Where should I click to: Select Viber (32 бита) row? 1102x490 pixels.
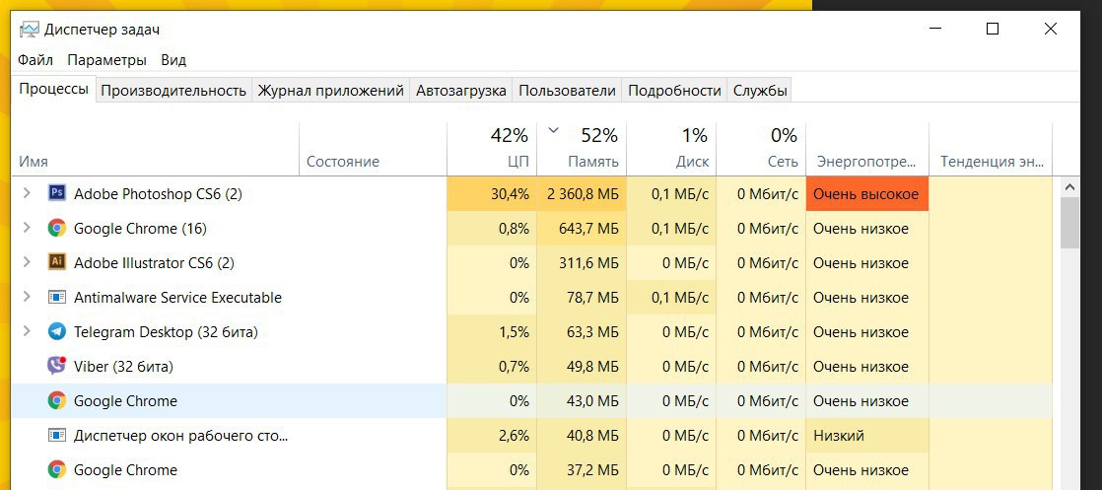tap(532, 366)
